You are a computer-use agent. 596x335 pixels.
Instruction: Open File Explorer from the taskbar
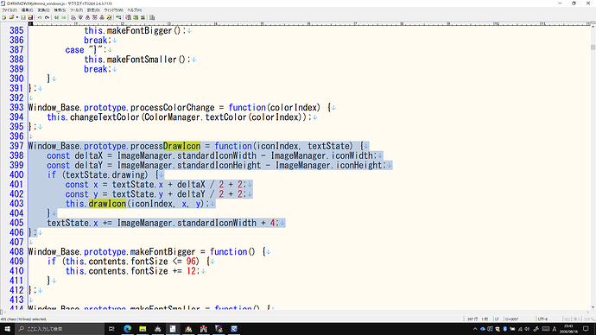143,329
